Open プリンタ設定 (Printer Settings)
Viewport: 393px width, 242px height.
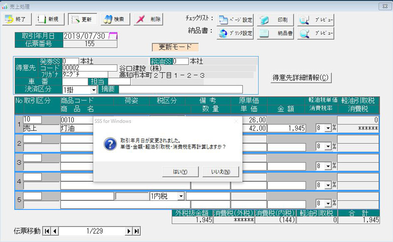tap(236, 33)
